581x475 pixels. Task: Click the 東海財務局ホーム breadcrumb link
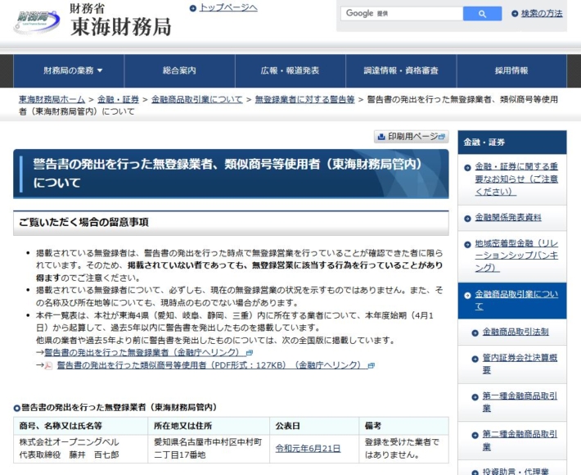(52, 99)
